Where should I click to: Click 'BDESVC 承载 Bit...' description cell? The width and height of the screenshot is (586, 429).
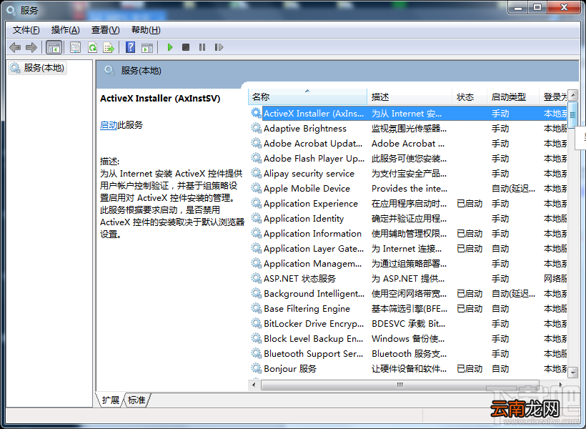(408, 323)
